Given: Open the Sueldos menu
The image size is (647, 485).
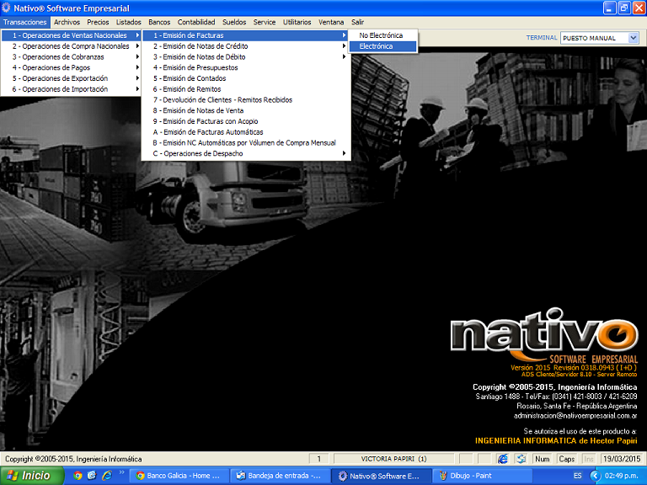Looking at the screenshot, I should tap(235, 22).
